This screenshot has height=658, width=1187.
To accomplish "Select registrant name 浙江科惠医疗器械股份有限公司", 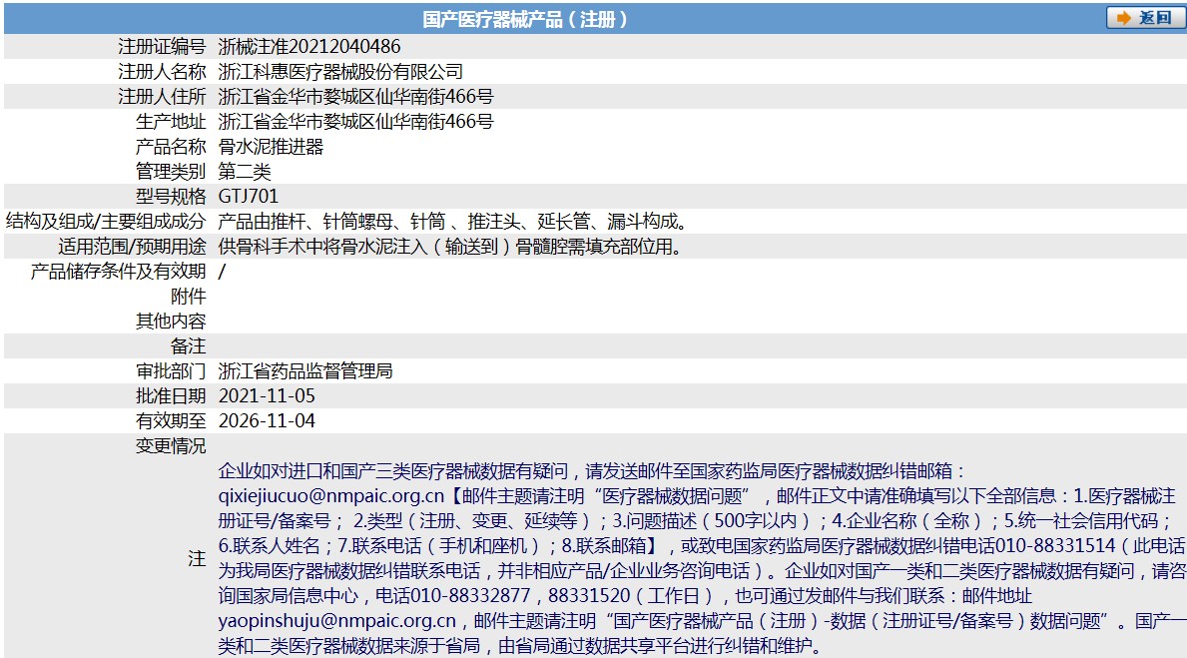I will 340,72.
